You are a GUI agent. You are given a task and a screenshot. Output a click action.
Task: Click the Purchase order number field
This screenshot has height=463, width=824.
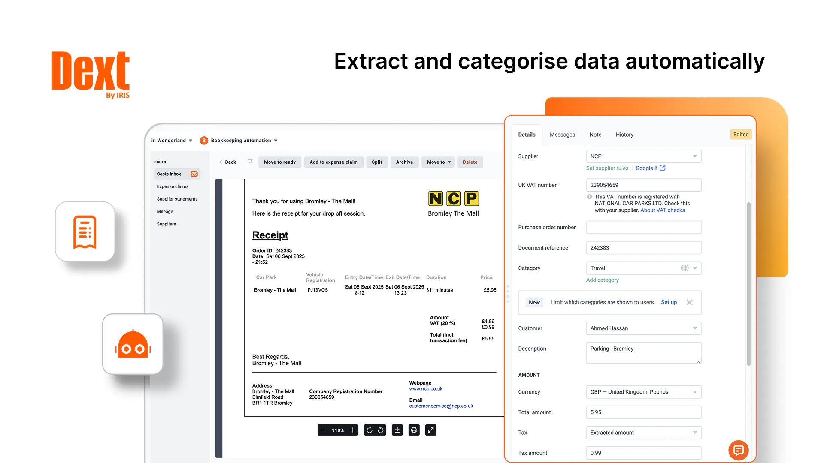[x=643, y=227]
